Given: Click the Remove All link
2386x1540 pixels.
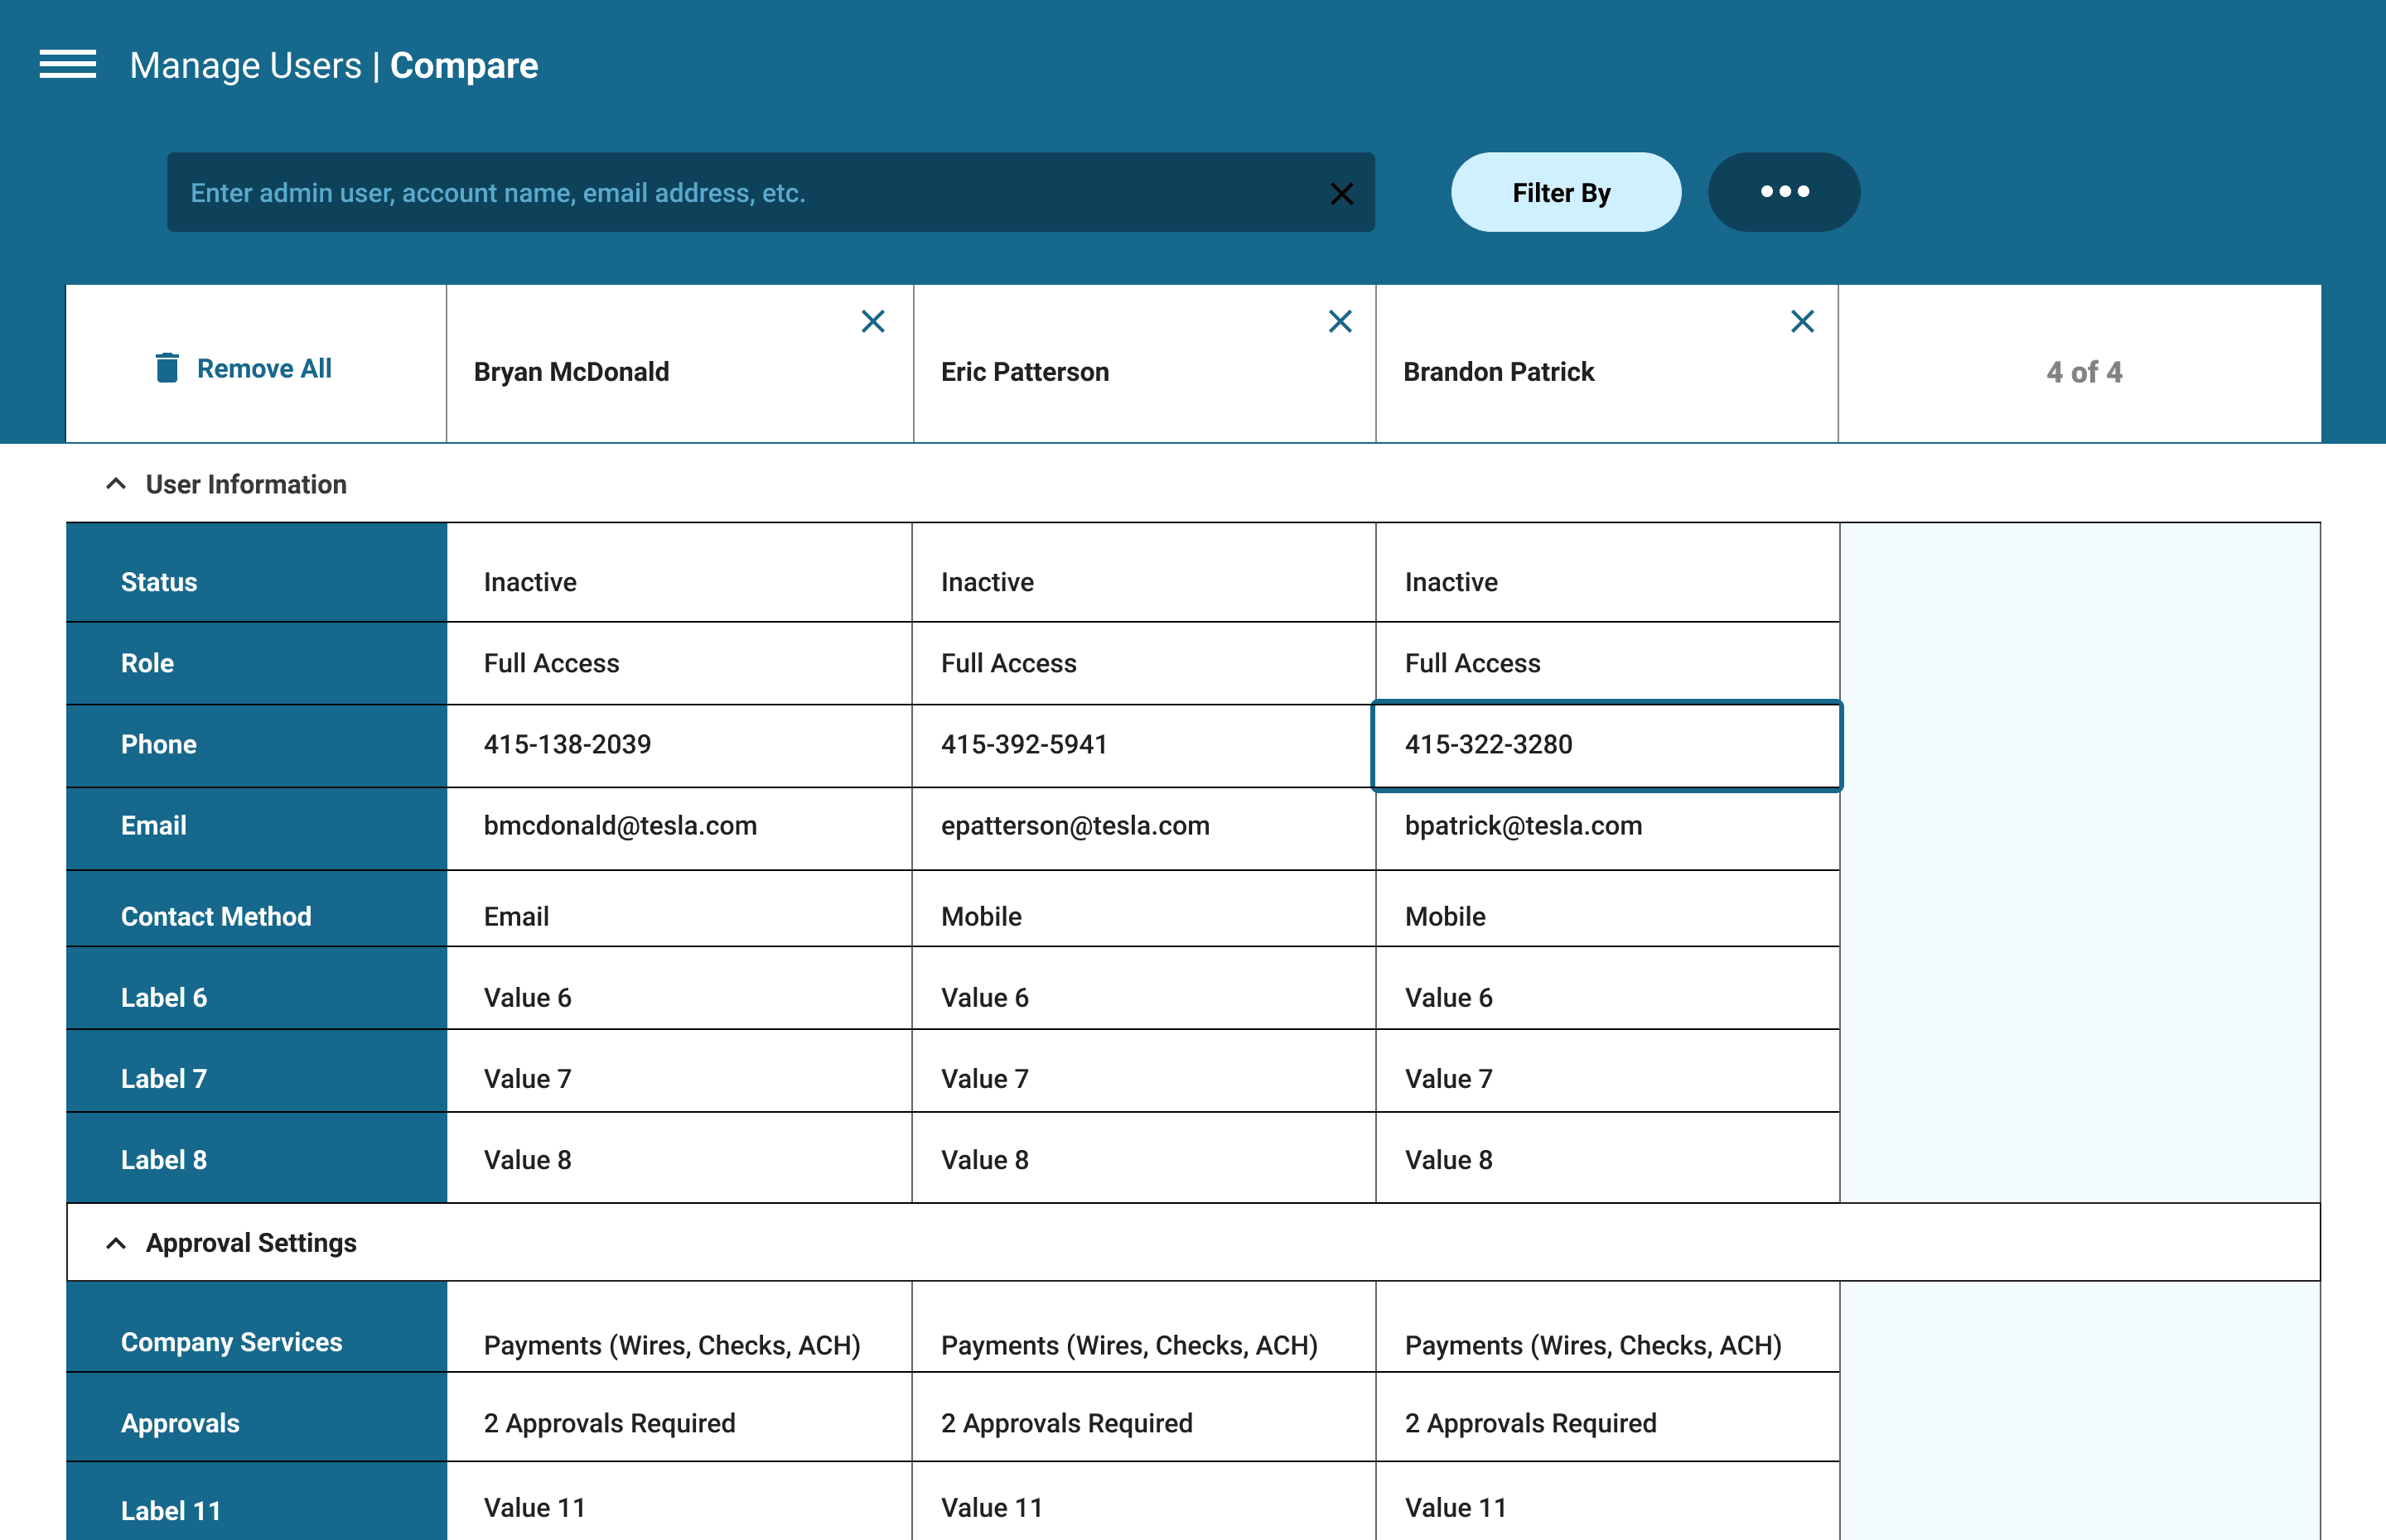Looking at the screenshot, I should [264, 368].
